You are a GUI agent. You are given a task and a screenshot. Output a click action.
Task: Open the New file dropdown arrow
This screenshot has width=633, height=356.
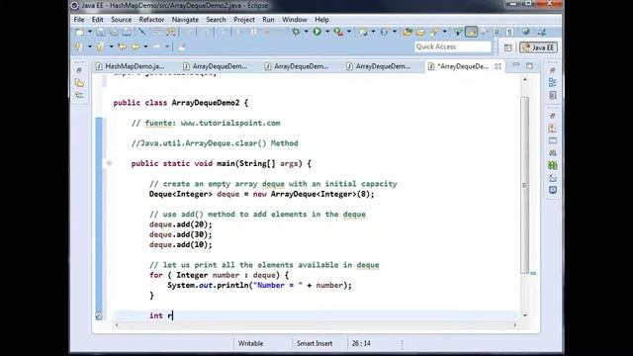click(x=90, y=32)
